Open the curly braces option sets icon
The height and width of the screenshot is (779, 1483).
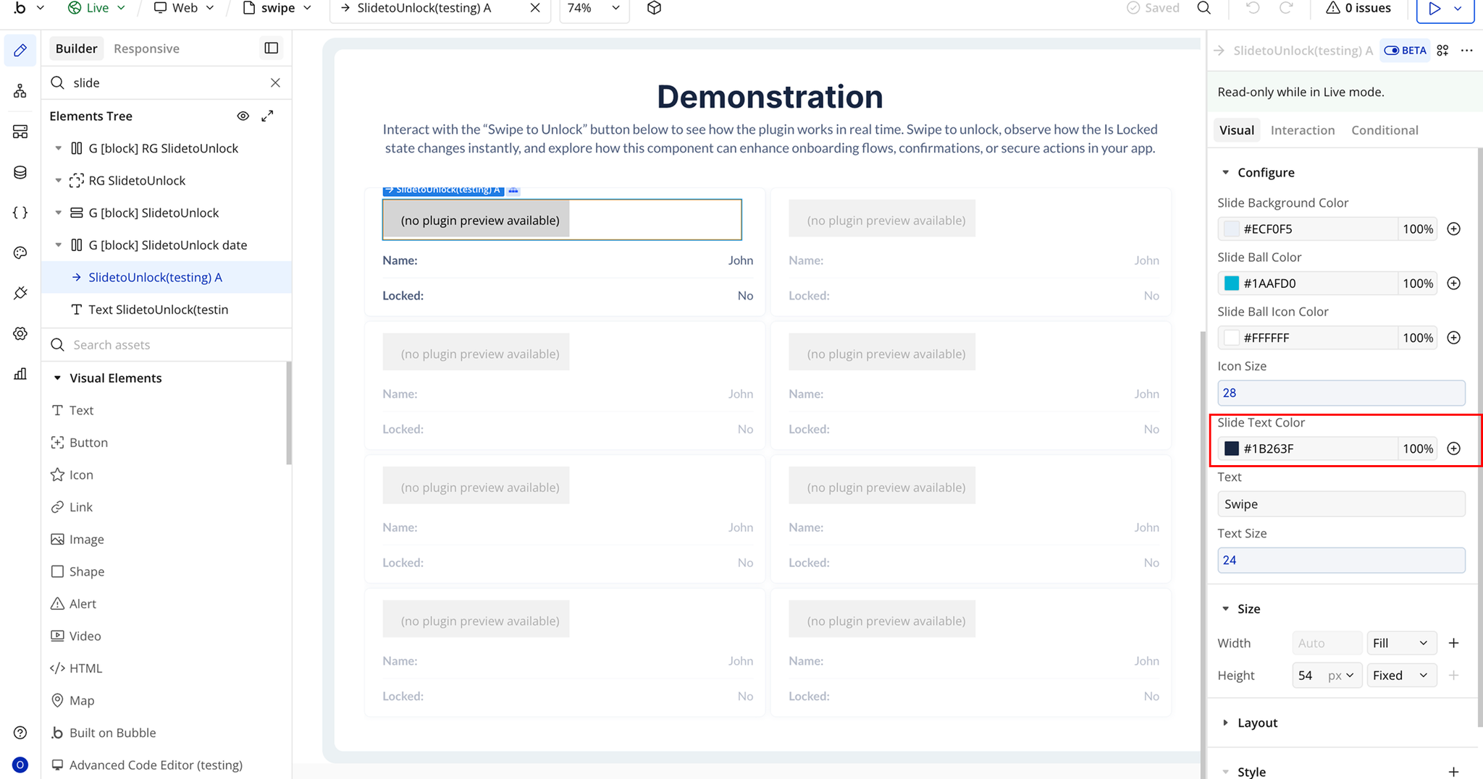point(20,213)
